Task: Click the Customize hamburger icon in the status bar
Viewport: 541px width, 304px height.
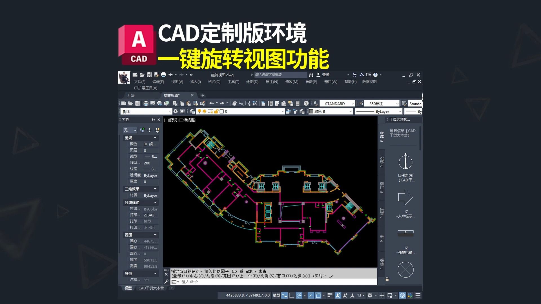Action: [x=418, y=295]
